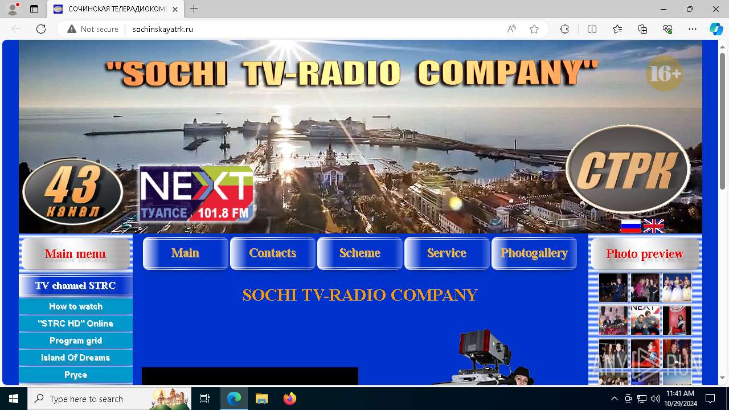Open the Service tab
This screenshot has width=729, height=410.
click(x=447, y=253)
